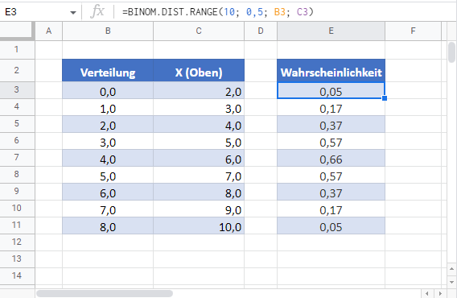Click the vertical scrollbar thumb

pos(451,52)
